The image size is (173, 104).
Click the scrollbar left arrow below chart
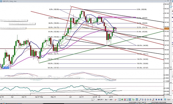point(1,100)
